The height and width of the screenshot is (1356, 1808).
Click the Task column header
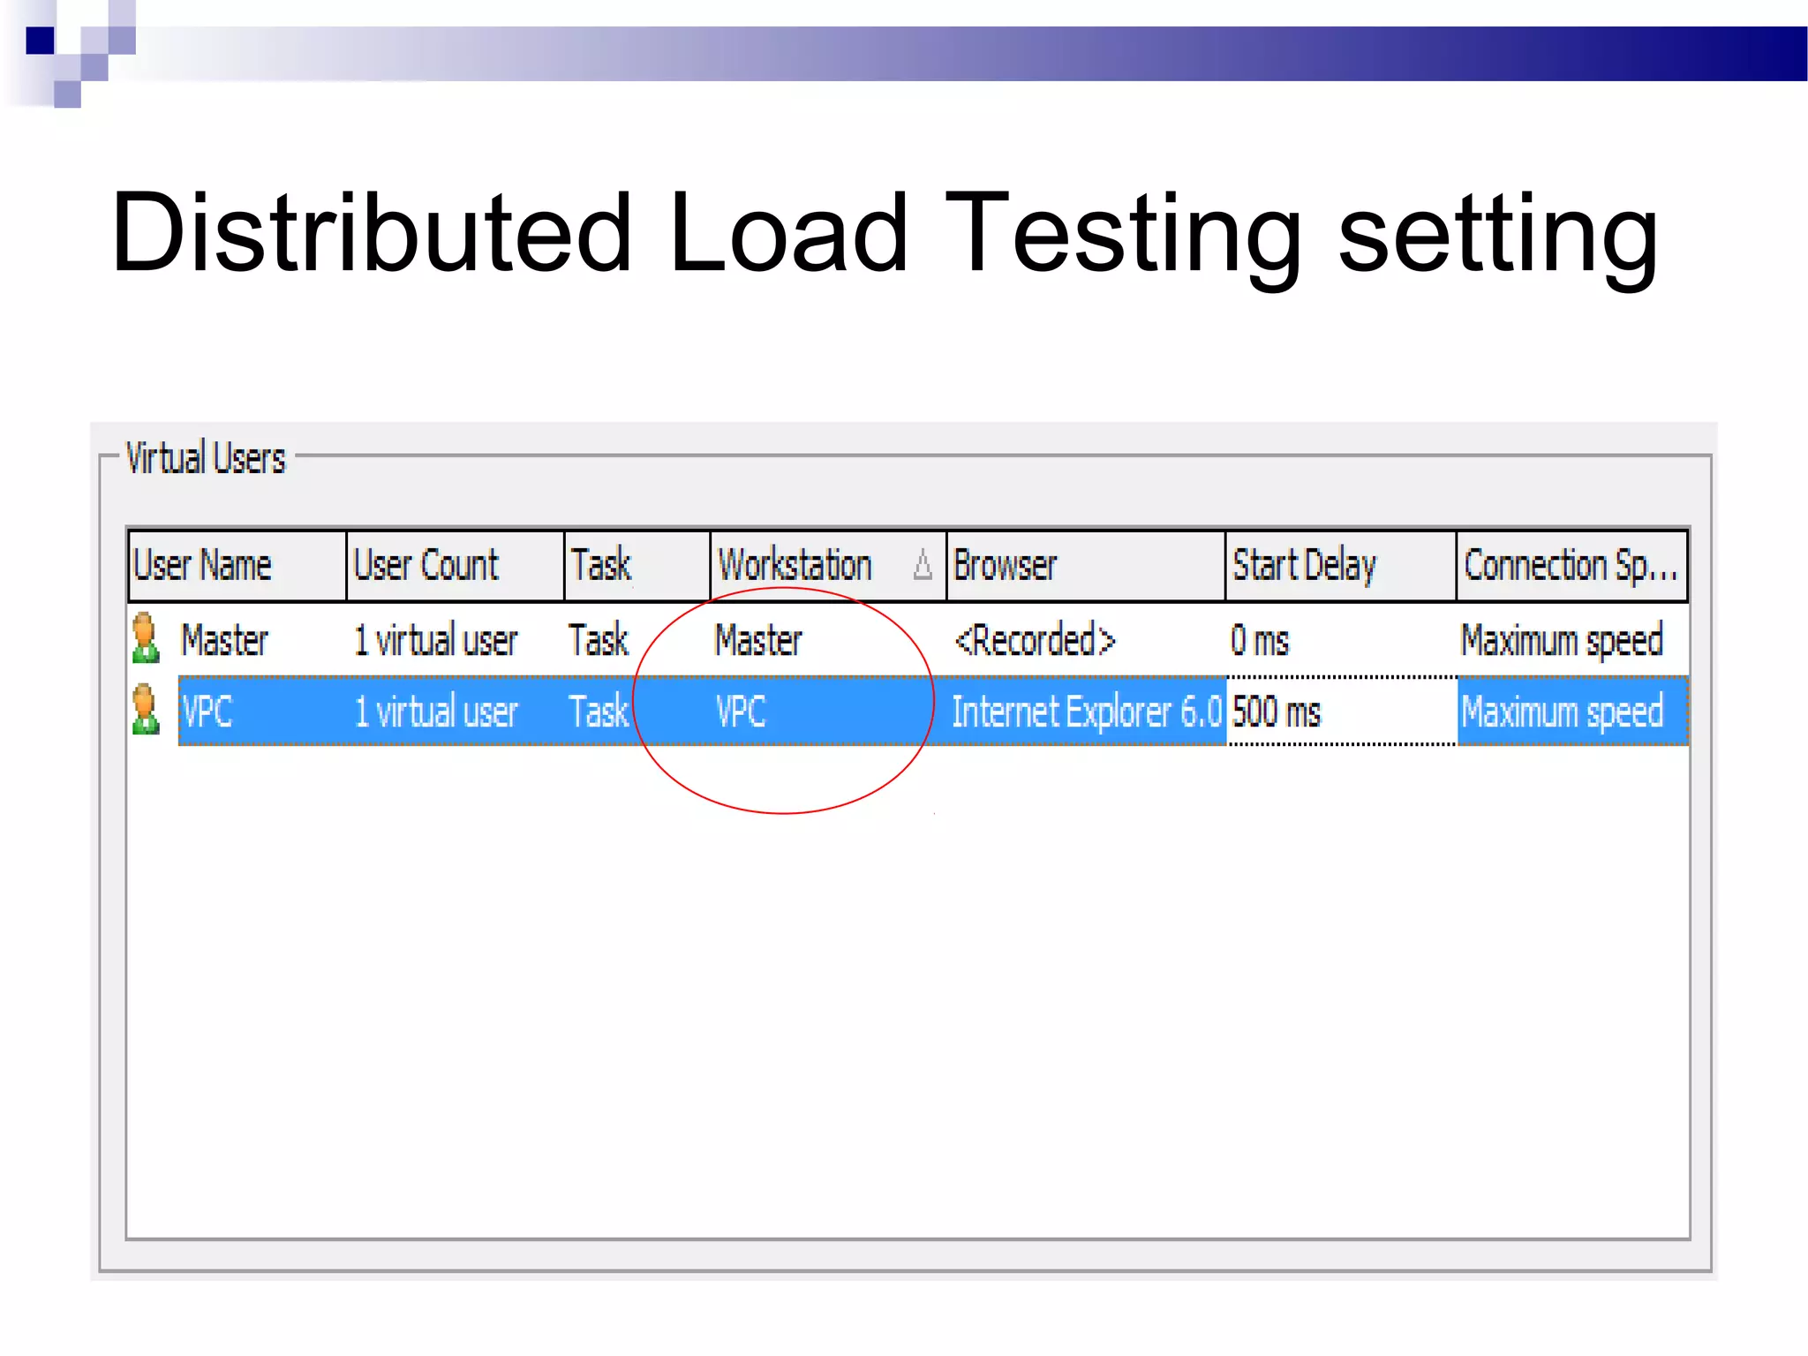coord(637,566)
